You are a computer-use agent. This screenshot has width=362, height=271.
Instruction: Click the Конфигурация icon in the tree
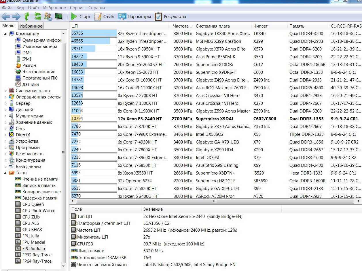(12, 160)
